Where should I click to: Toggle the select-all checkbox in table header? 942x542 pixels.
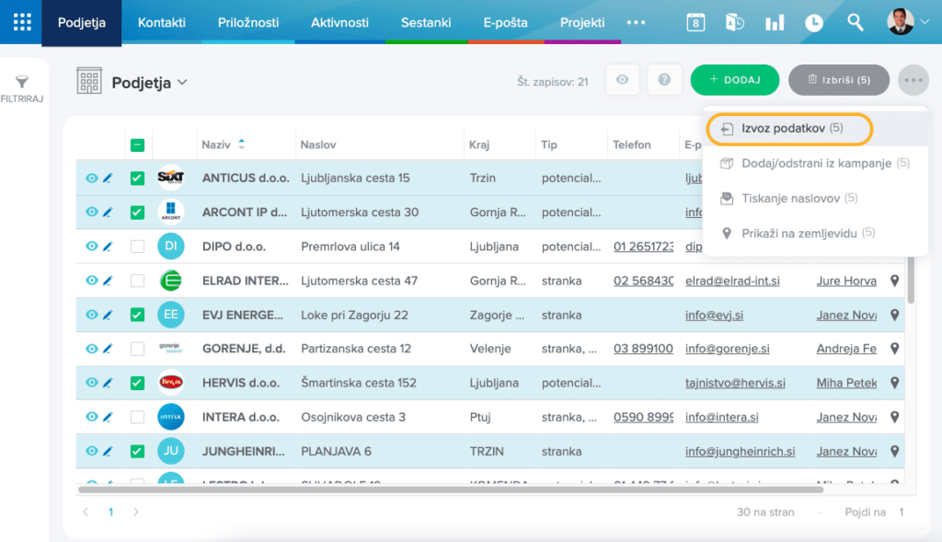click(x=137, y=144)
